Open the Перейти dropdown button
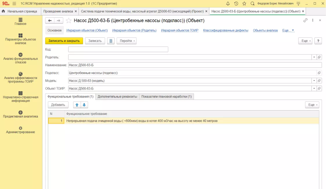The height and width of the screenshot is (189, 326). point(126,41)
